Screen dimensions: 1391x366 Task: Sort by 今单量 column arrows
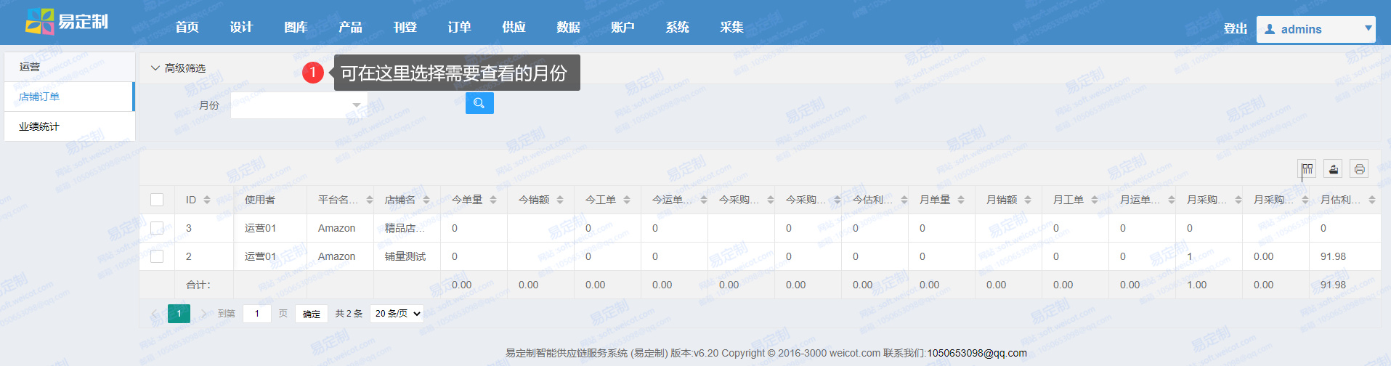pyautogui.click(x=493, y=200)
